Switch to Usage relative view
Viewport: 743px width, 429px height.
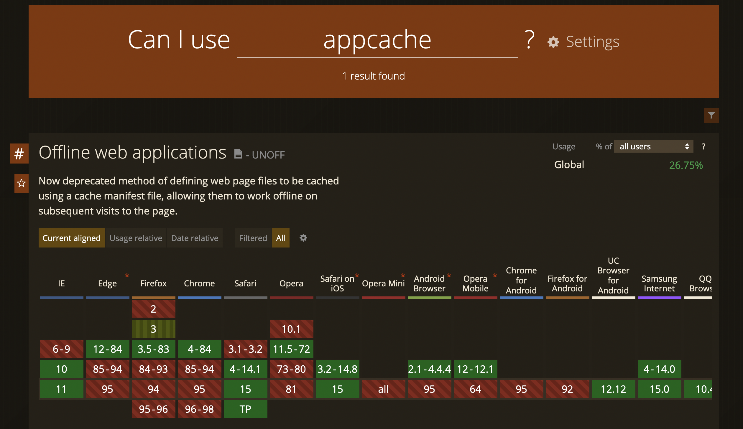point(136,238)
